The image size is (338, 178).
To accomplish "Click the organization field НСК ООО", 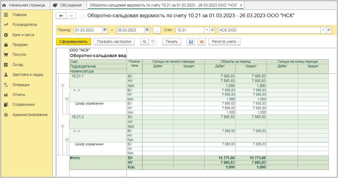I will click(269, 30).
